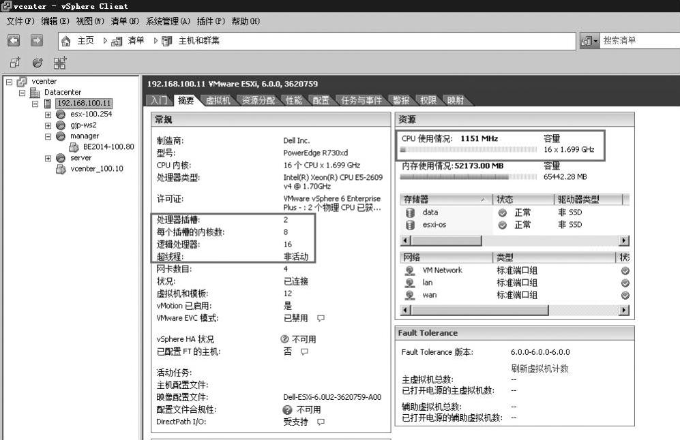Switch to the 性能 tab
This screenshot has width=680, height=440.
pyautogui.click(x=293, y=101)
